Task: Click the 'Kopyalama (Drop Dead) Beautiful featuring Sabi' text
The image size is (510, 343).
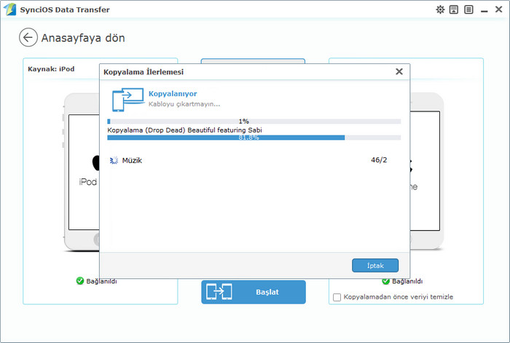Action: coord(184,130)
